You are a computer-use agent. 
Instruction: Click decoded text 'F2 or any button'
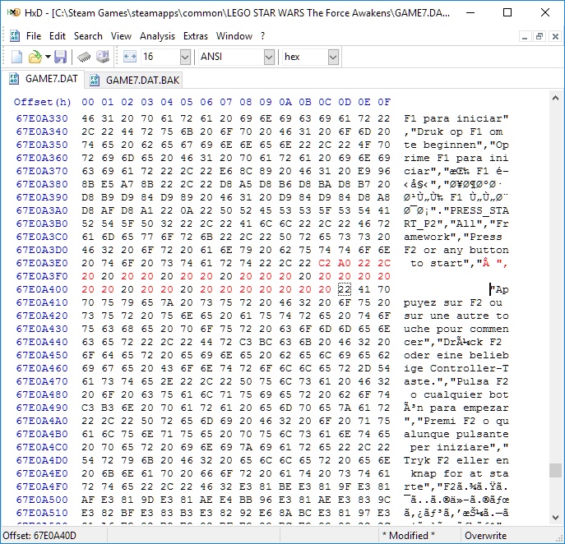(x=456, y=250)
